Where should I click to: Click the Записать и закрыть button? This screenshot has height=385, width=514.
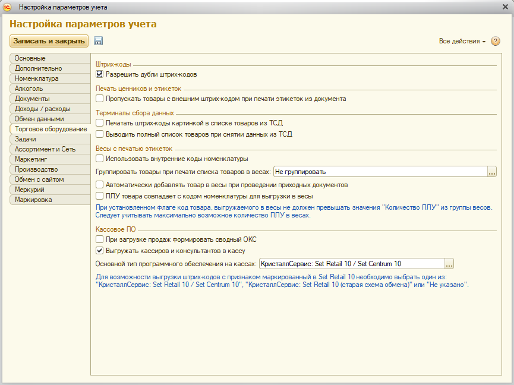click(x=49, y=41)
